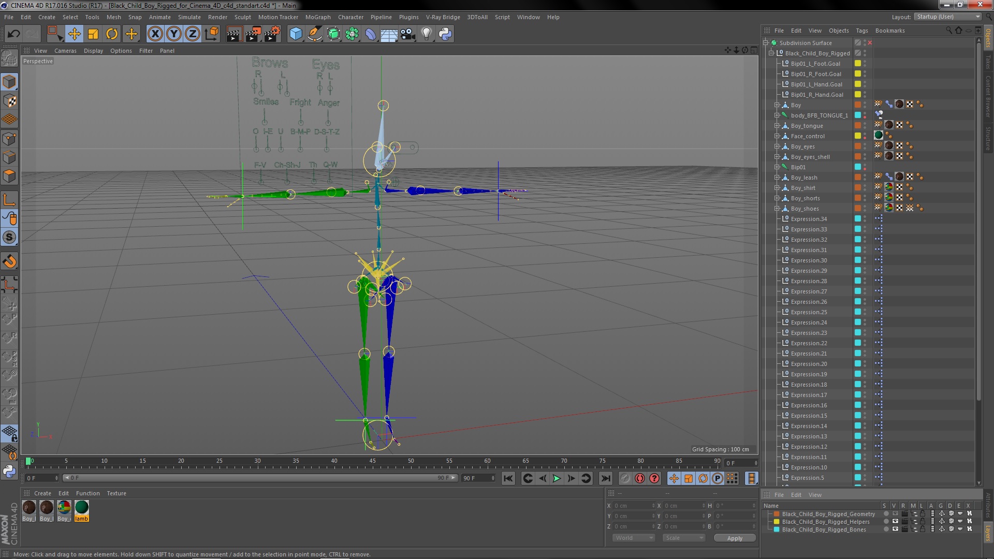Screen dimensions: 994x559
Task: Toggle viewport maximize icon
Action: pyautogui.click(x=754, y=50)
